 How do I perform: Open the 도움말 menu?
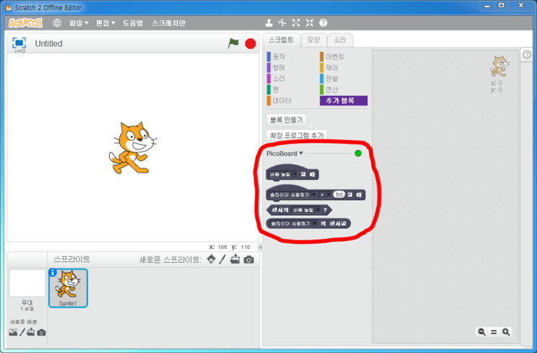(133, 23)
